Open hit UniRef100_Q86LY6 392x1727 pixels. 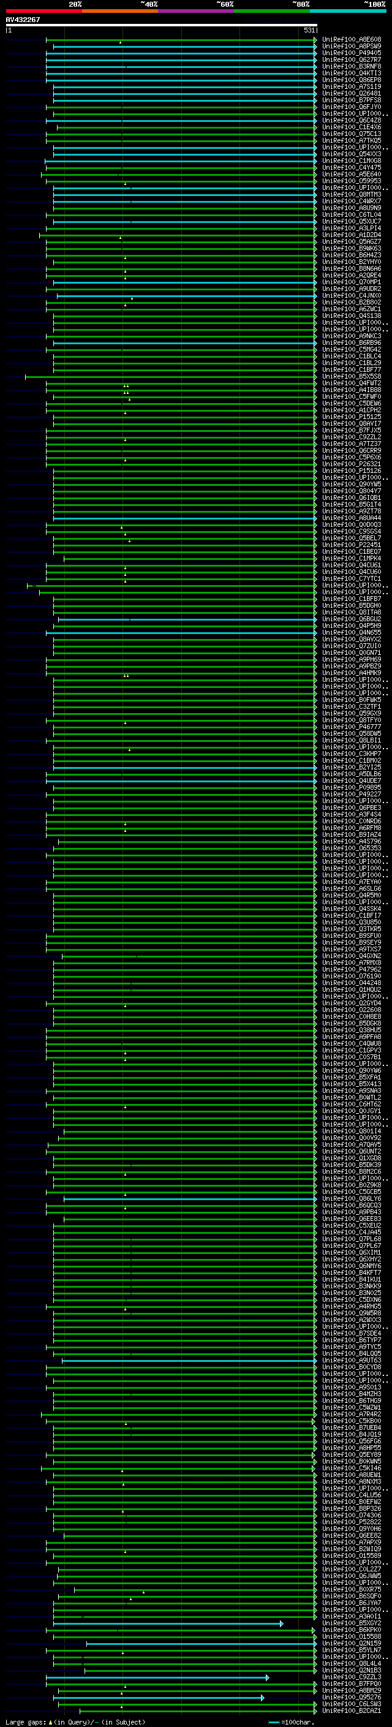(351, 1199)
